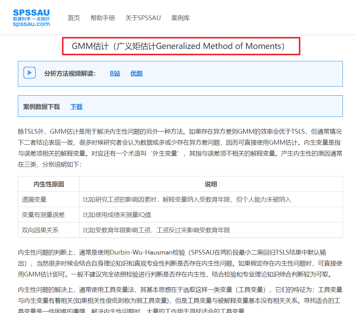
Task: Open the B站 video link
Action: 115,73
